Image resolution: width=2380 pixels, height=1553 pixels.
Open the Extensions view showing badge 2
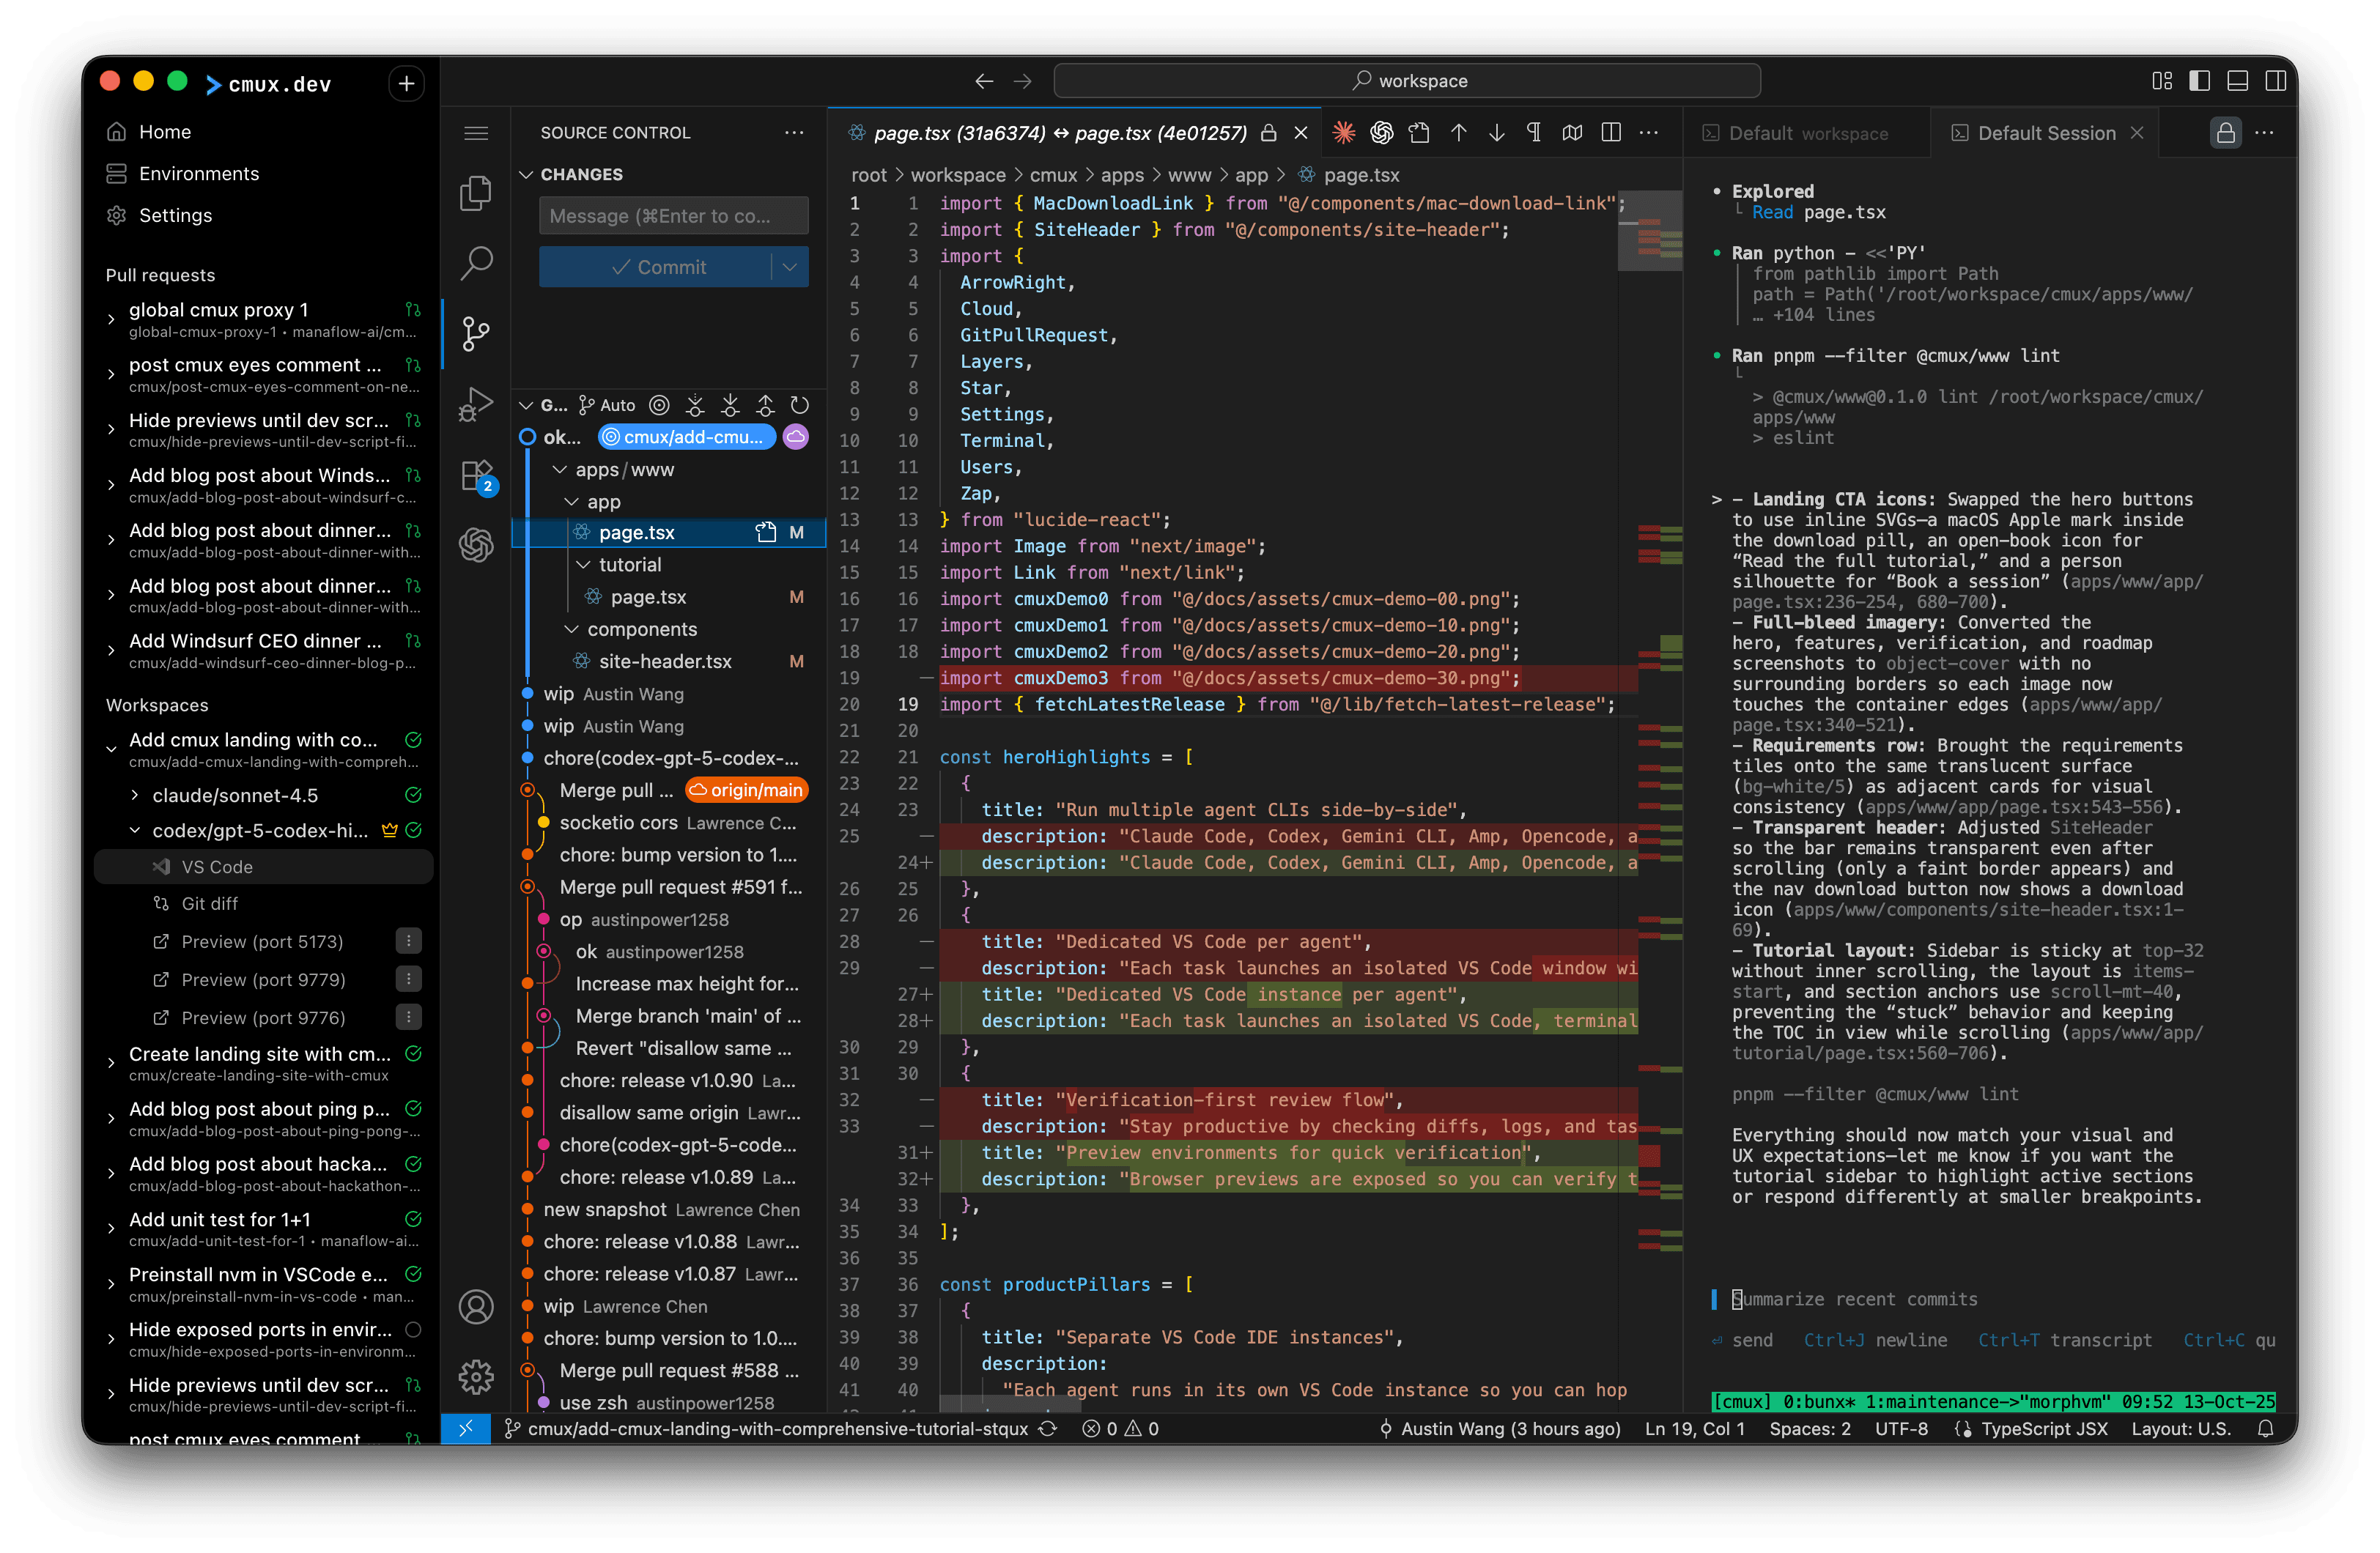477,475
